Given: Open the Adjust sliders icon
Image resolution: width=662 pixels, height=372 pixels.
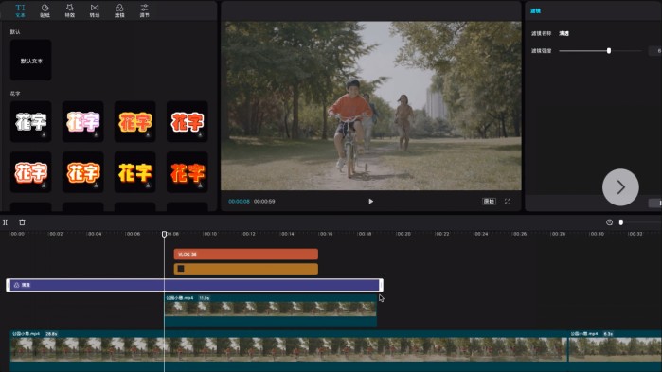Looking at the screenshot, I should click(x=144, y=10).
